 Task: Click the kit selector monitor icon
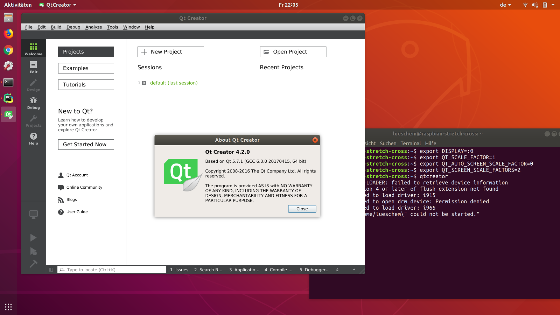pos(34,214)
